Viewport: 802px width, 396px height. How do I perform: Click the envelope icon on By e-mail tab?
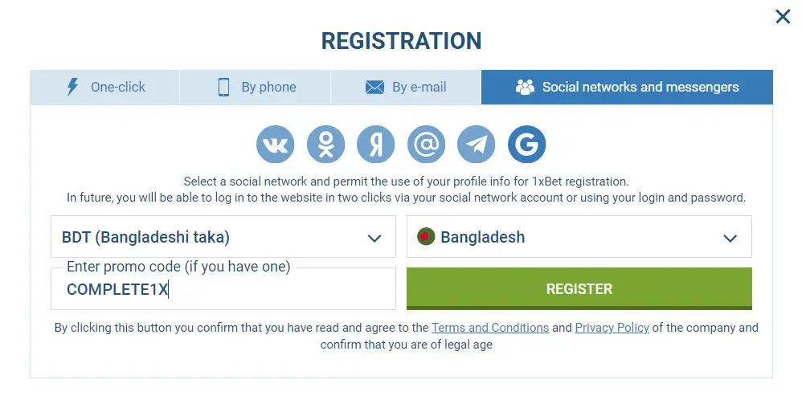(374, 88)
